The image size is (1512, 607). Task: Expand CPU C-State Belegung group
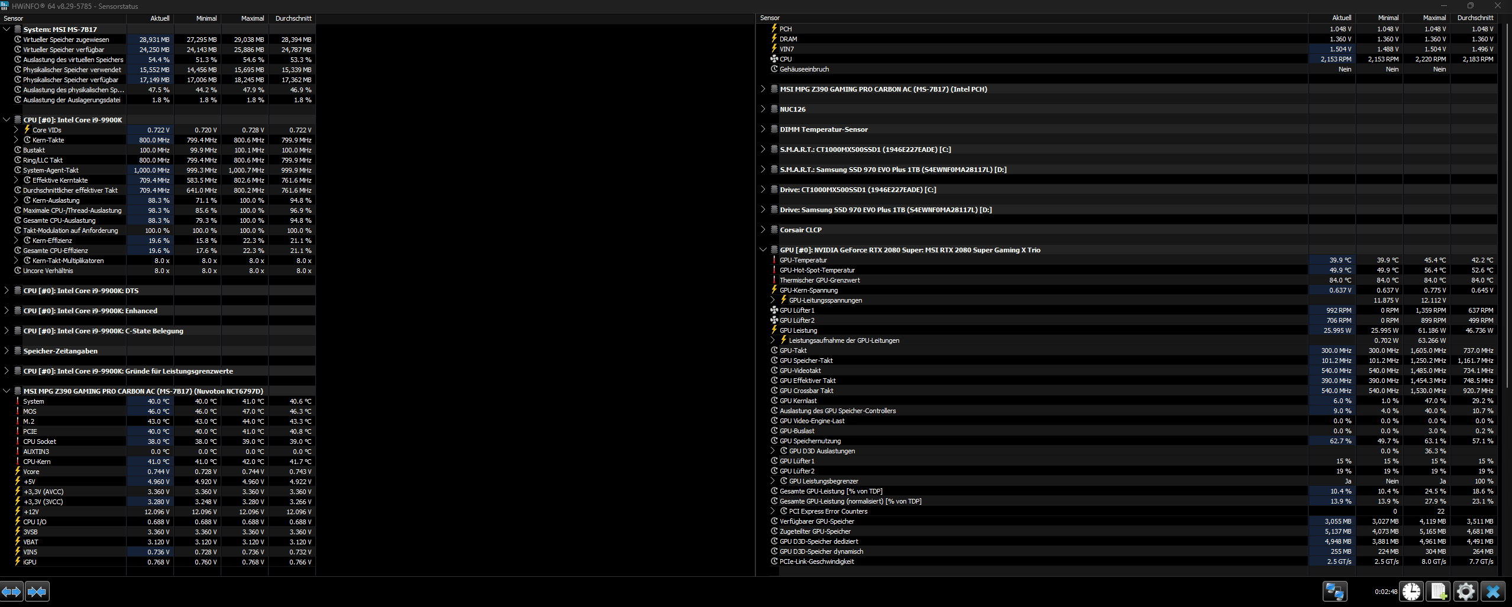pos(7,331)
